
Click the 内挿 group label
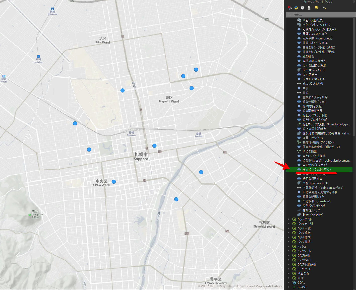pos(301,278)
